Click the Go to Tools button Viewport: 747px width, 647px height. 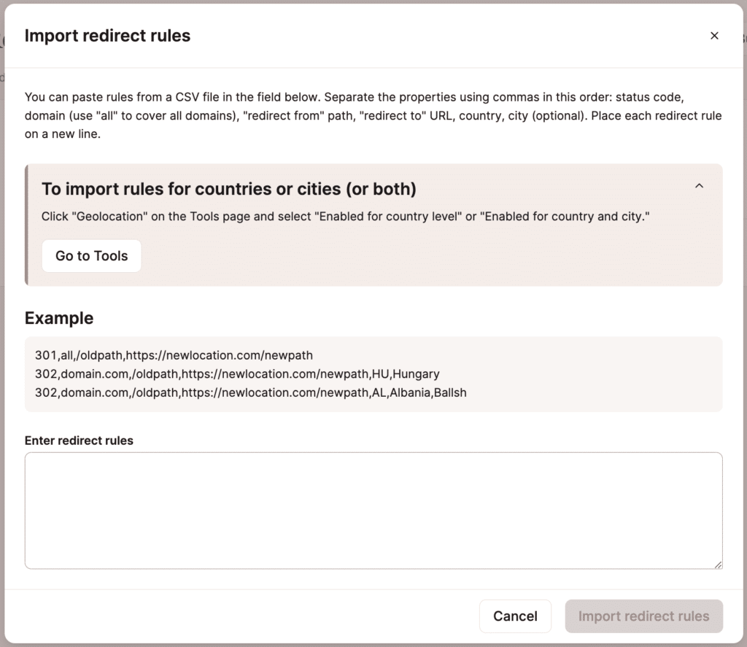[x=91, y=255]
